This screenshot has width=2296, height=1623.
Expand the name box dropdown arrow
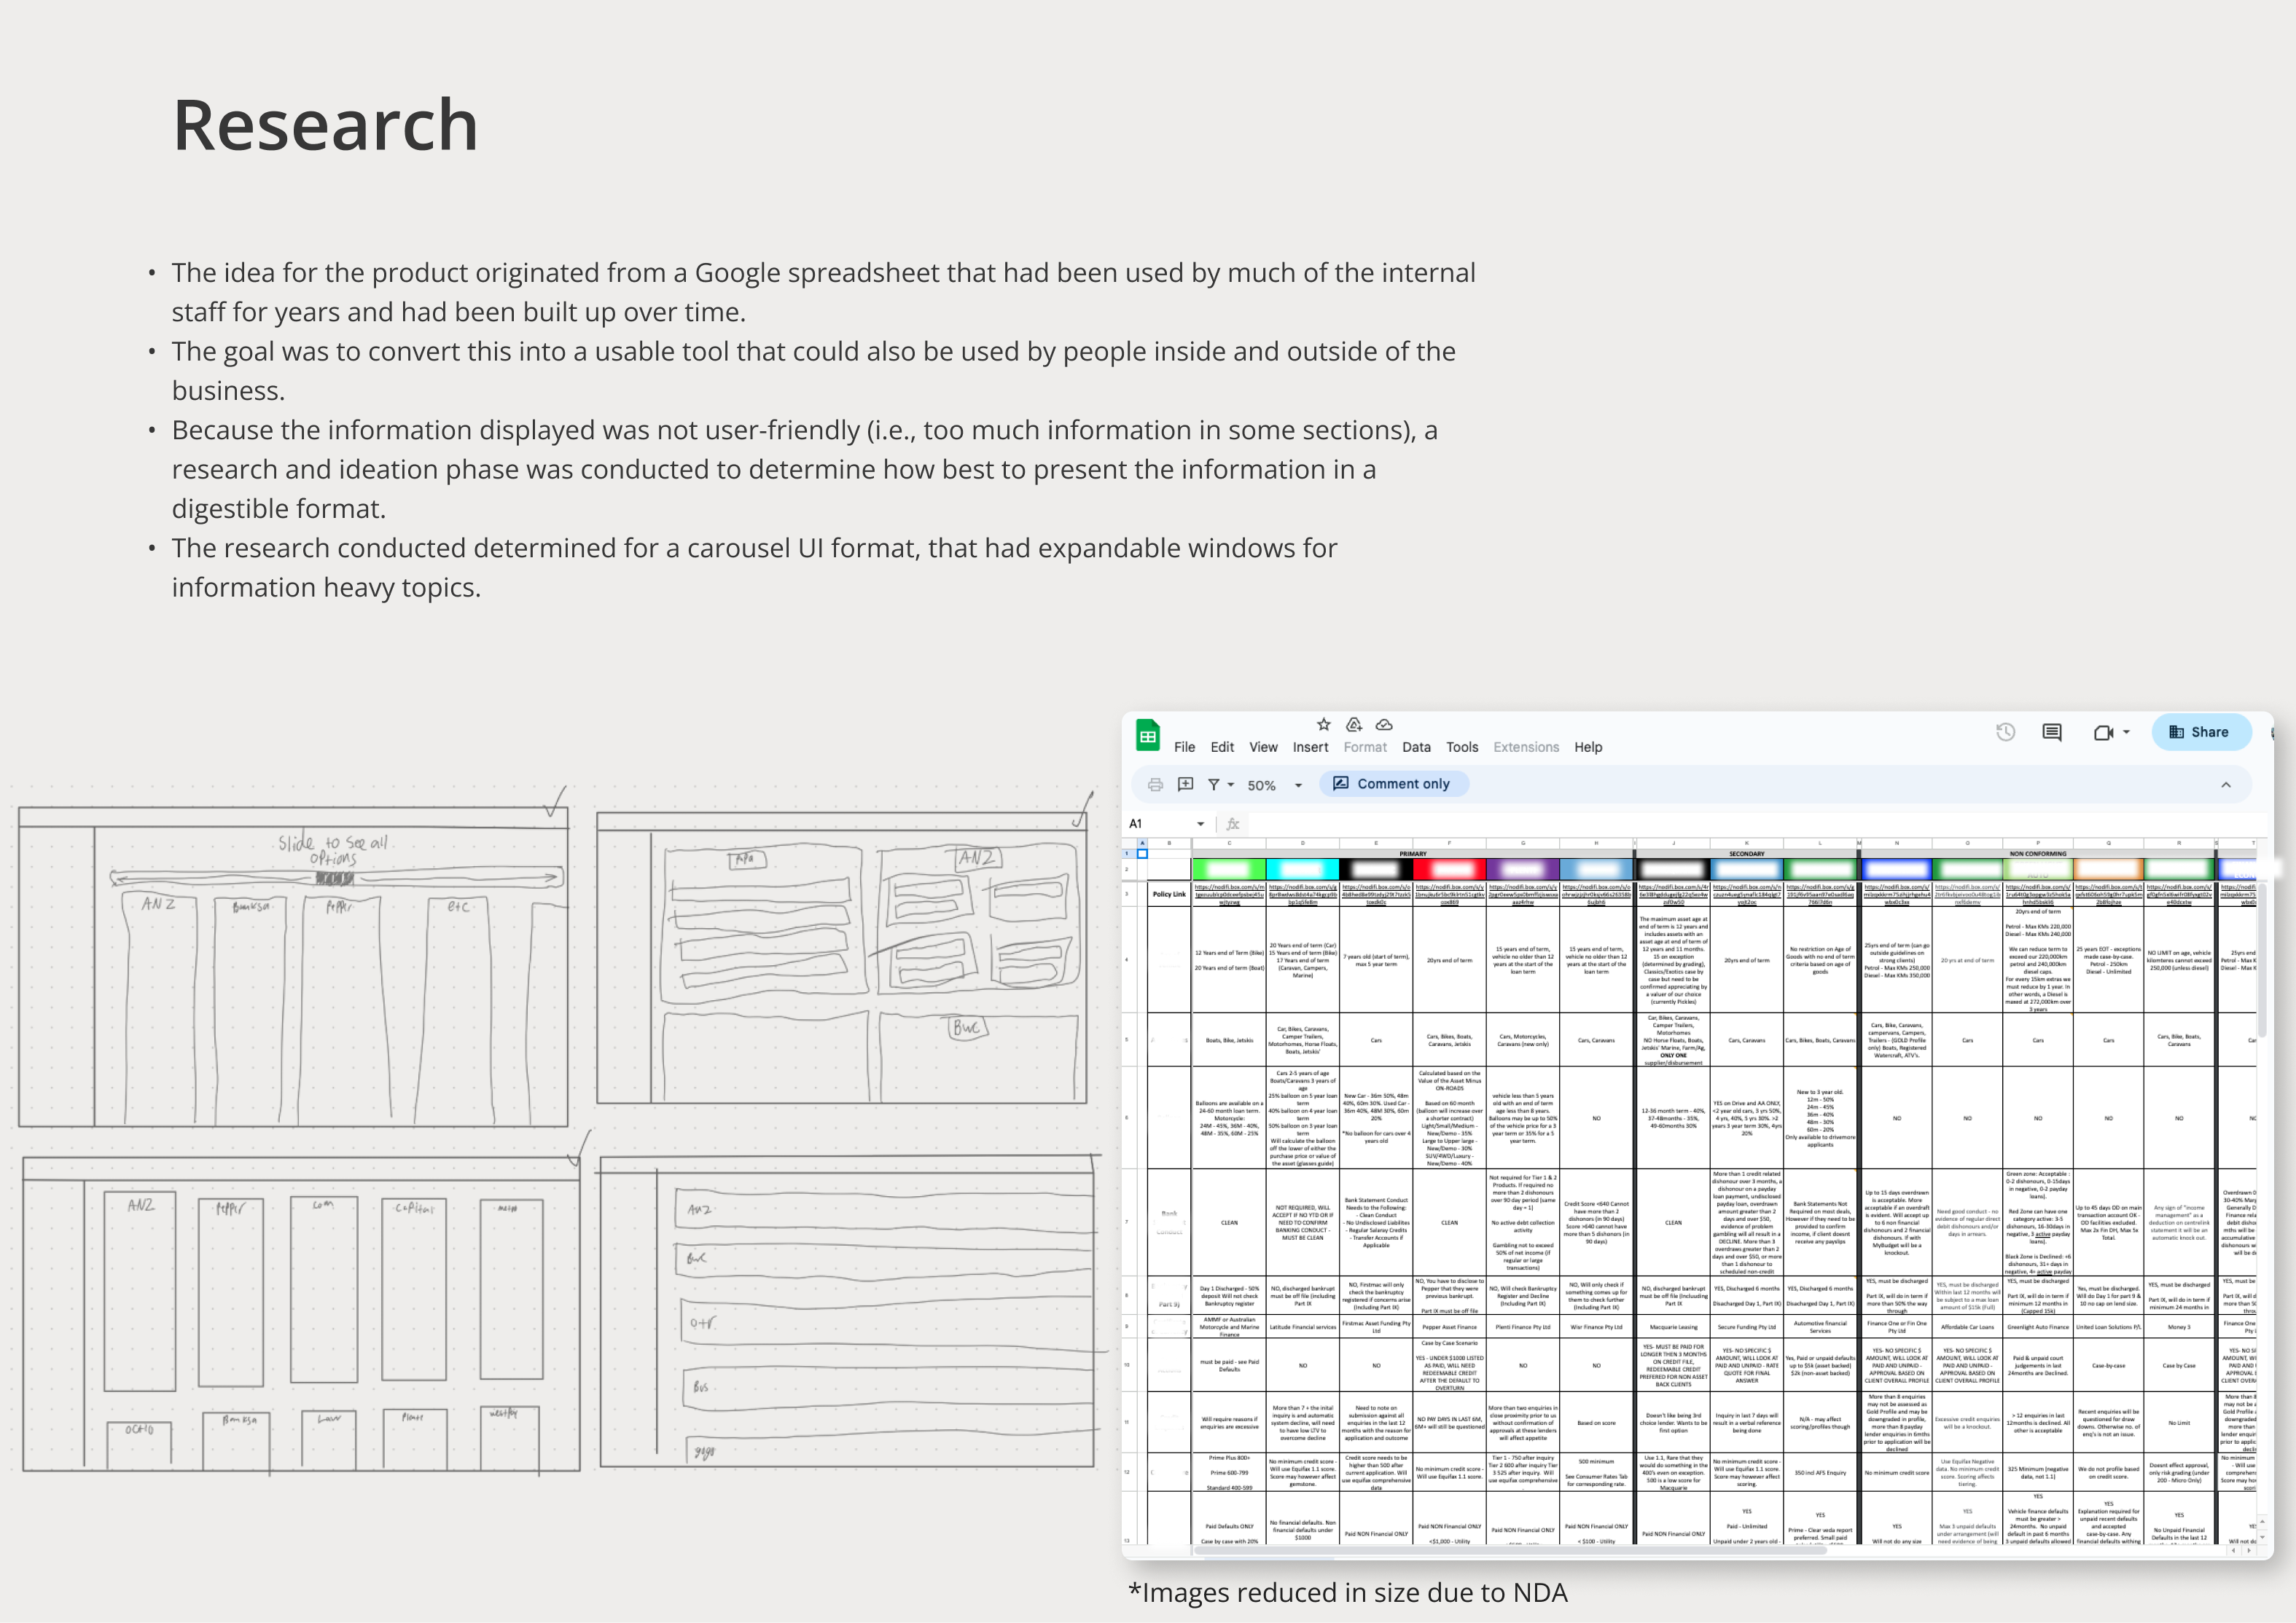(x=1200, y=825)
